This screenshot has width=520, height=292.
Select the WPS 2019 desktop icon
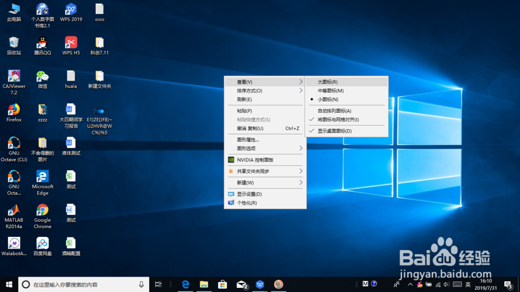coord(71,12)
